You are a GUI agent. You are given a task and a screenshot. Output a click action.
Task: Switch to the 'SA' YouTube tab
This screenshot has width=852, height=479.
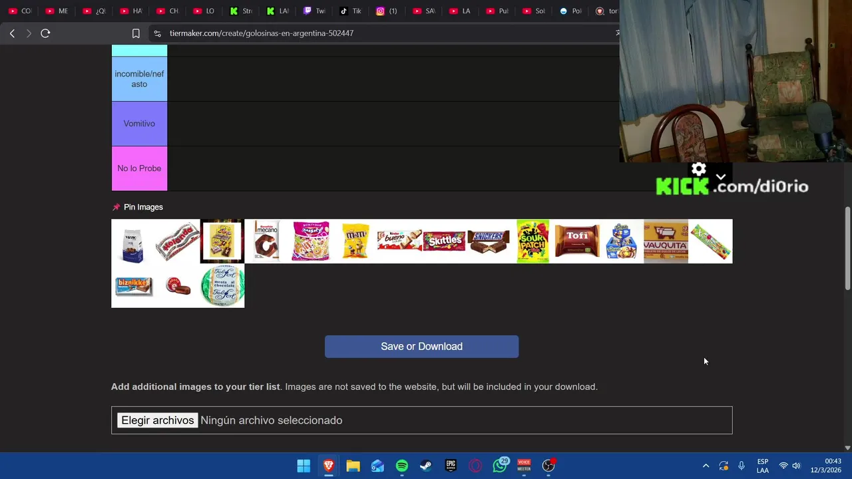pos(424,11)
